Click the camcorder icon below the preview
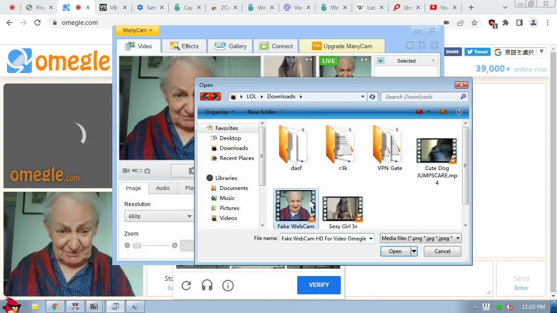Viewport: 557px width, 313px height. pos(126,171)
